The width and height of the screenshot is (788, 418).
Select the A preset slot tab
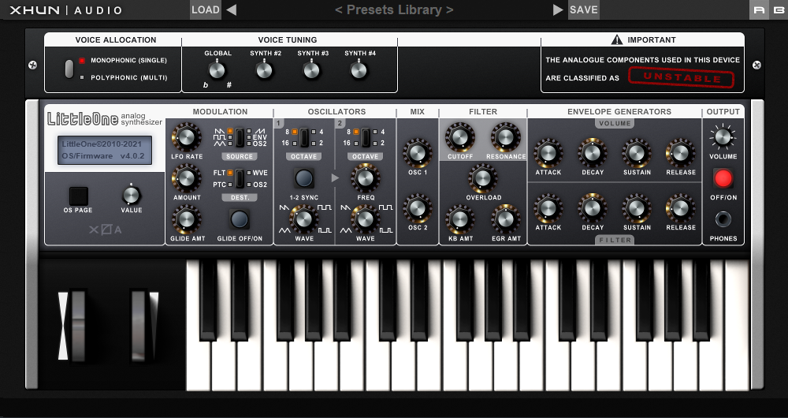758,10
